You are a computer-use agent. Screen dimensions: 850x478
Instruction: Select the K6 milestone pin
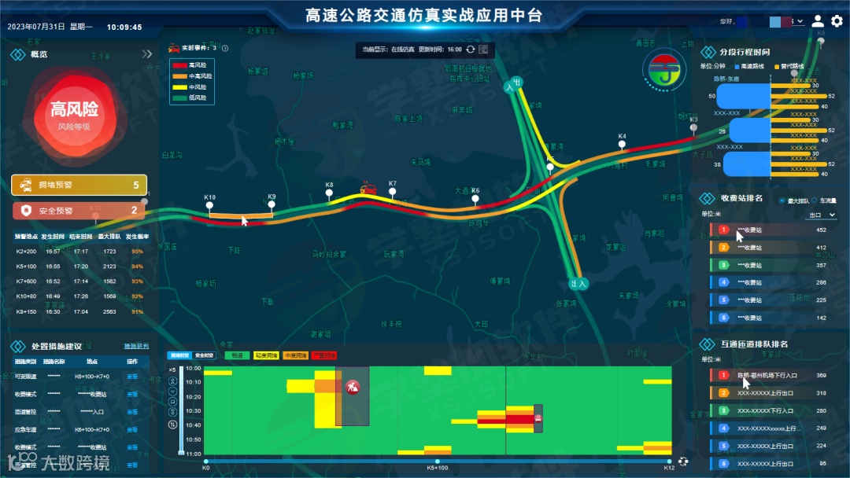[475, 198]
